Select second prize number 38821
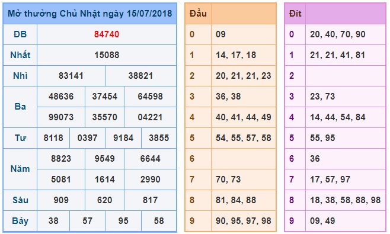 [x=141, y=76]
